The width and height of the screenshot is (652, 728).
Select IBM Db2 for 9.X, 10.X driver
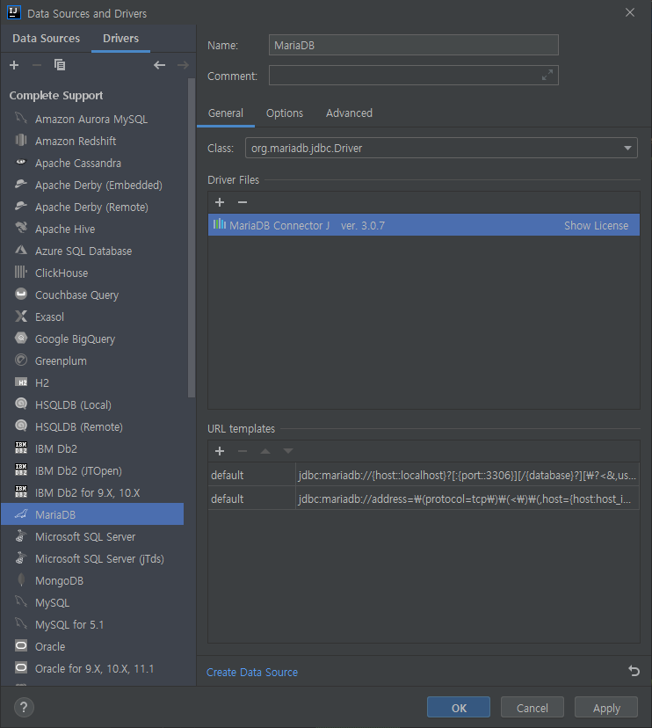point(92,492)
